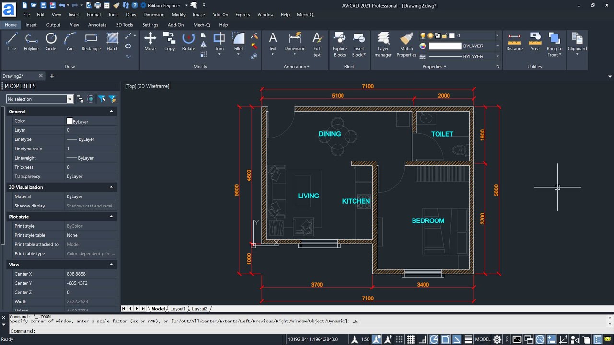Image resolution: width=614 pixels, height=345 pixels.
Task: Click the Edit text tool
Action: click(317, 44)
